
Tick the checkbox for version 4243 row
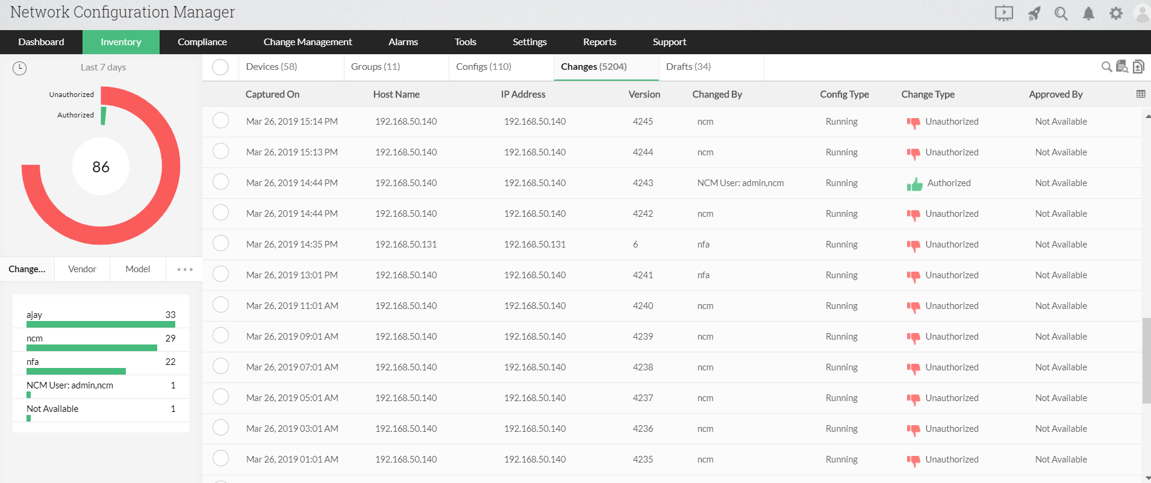[221, 182]
